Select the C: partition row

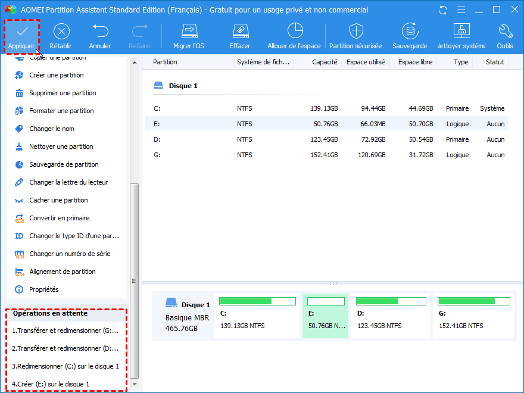[327, 108]
